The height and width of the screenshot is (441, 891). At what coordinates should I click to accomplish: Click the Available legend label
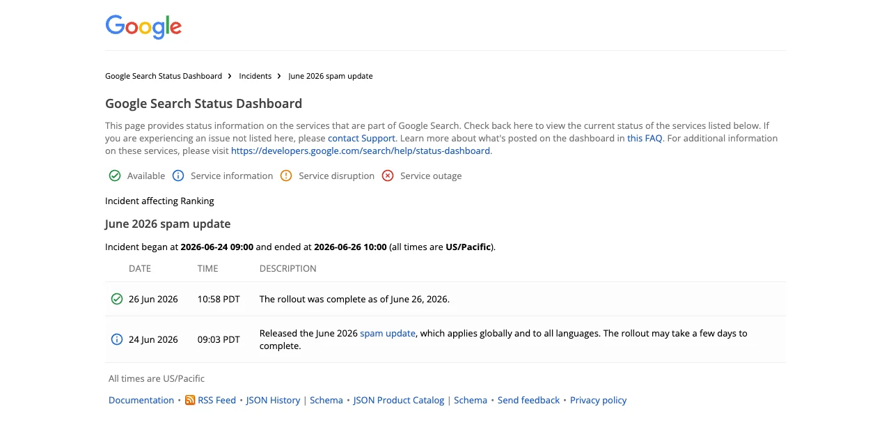coord(146,176)
